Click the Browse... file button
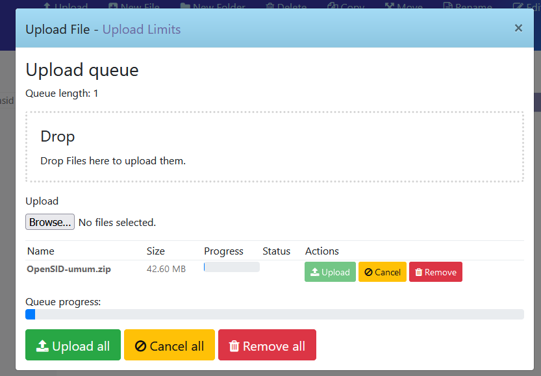 coord(50,222)
